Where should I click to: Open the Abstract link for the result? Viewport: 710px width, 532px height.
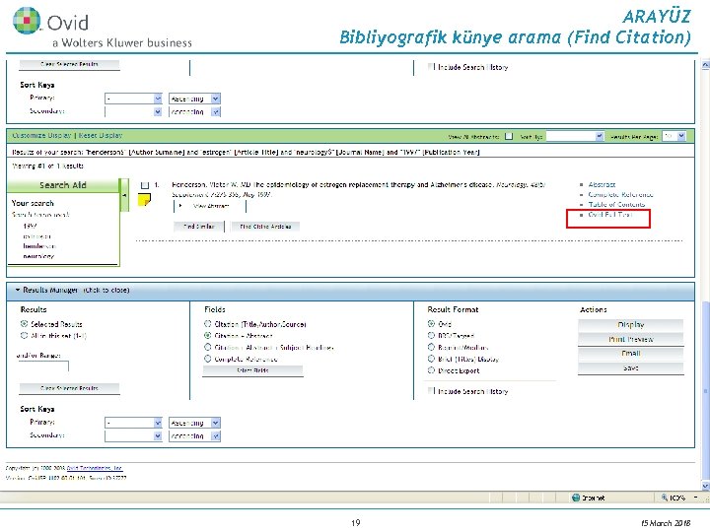[602, 184]
